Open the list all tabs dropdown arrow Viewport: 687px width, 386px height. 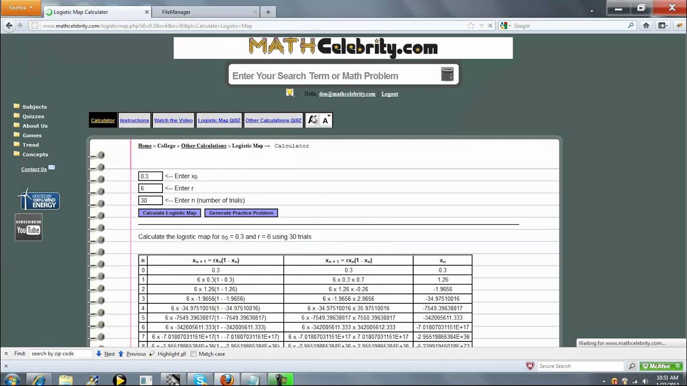pyautogui.click(x=592, y=11)
